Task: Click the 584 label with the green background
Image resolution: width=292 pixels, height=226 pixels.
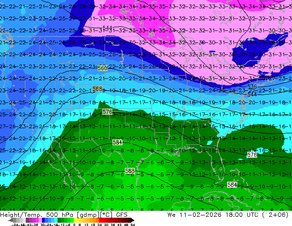Action: pyautogui.click(x=117, y=143)
